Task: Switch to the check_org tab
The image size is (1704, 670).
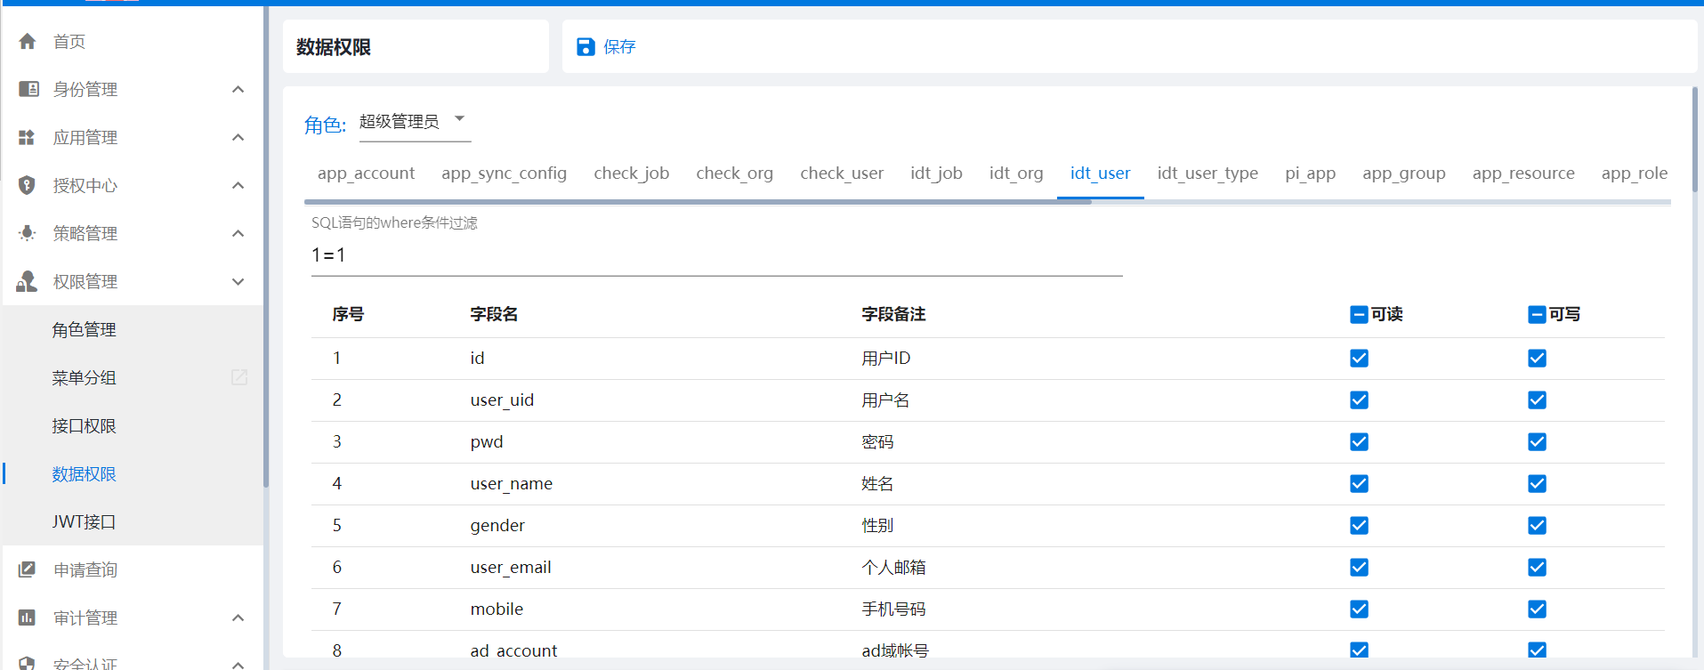Action: [734, 174]
